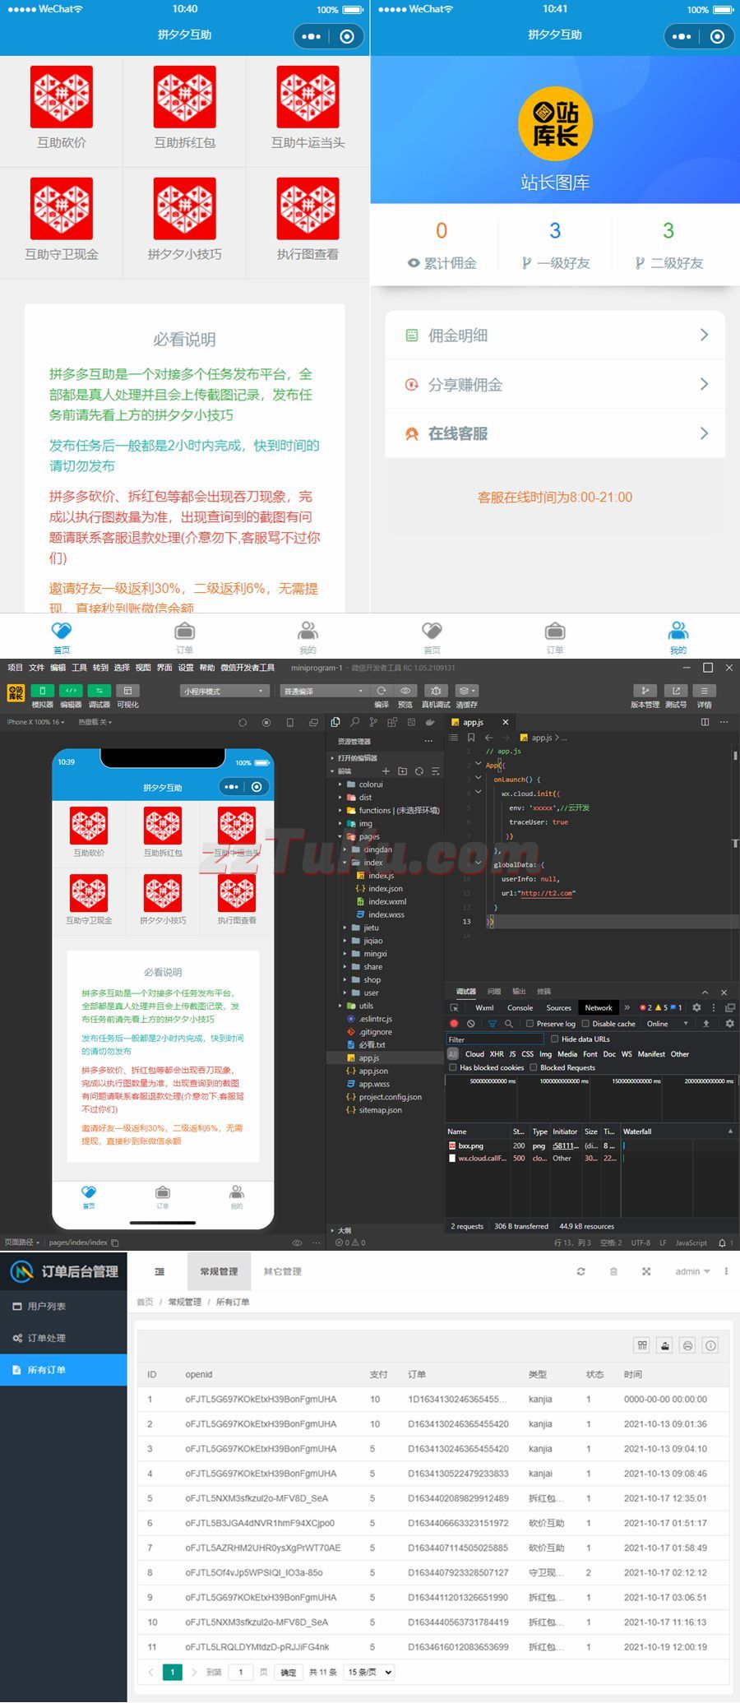Enable the Preserve log checkbox

tap(530, 1024)
